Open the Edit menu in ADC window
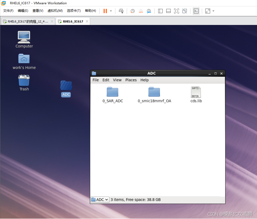This screenshot has width=257, height=219. point(106,80)
